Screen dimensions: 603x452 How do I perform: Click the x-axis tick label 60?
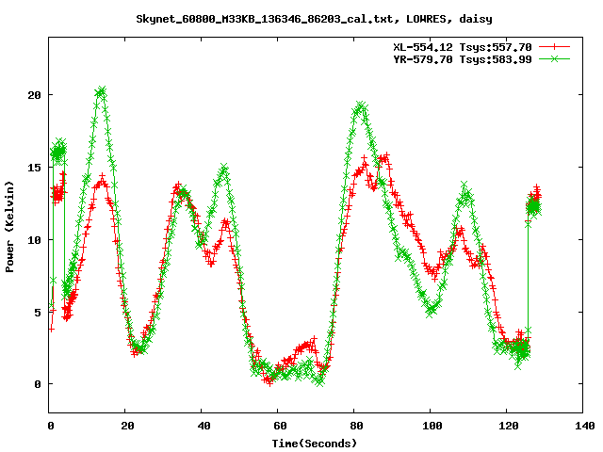(280, 426)
